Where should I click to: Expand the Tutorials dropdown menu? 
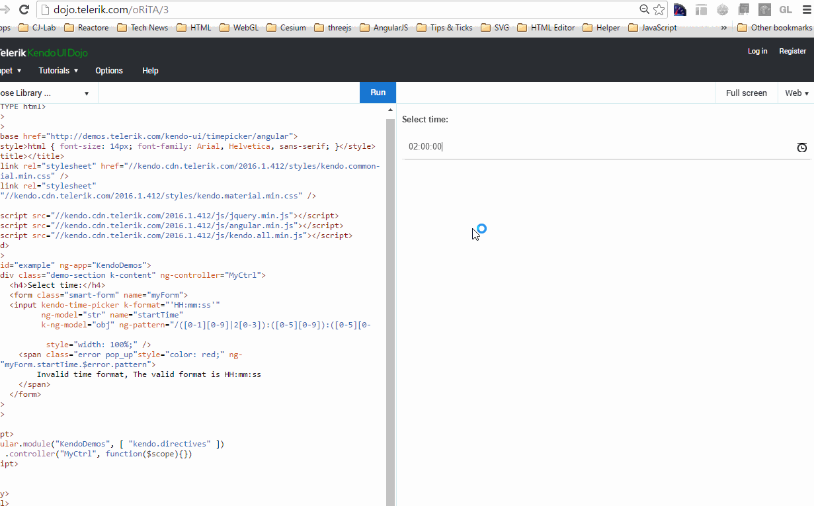pos(58,71)
